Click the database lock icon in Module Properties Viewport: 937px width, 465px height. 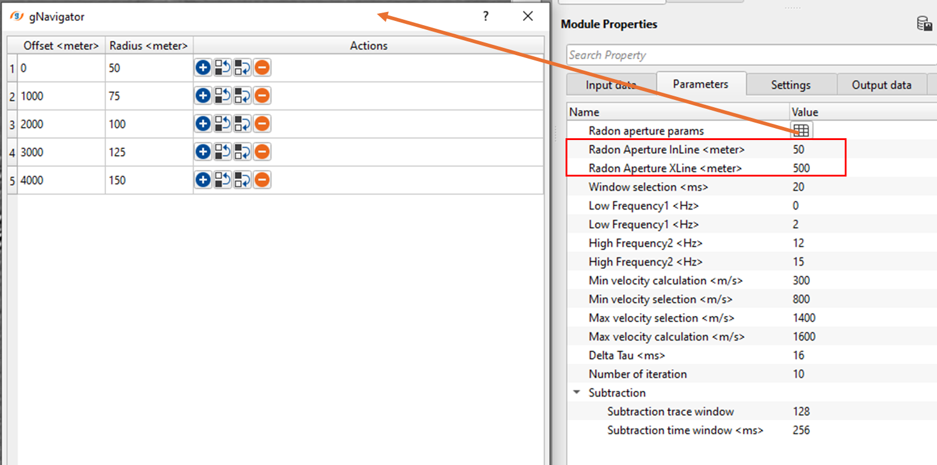pyautogui.click(x=924, y=25)
